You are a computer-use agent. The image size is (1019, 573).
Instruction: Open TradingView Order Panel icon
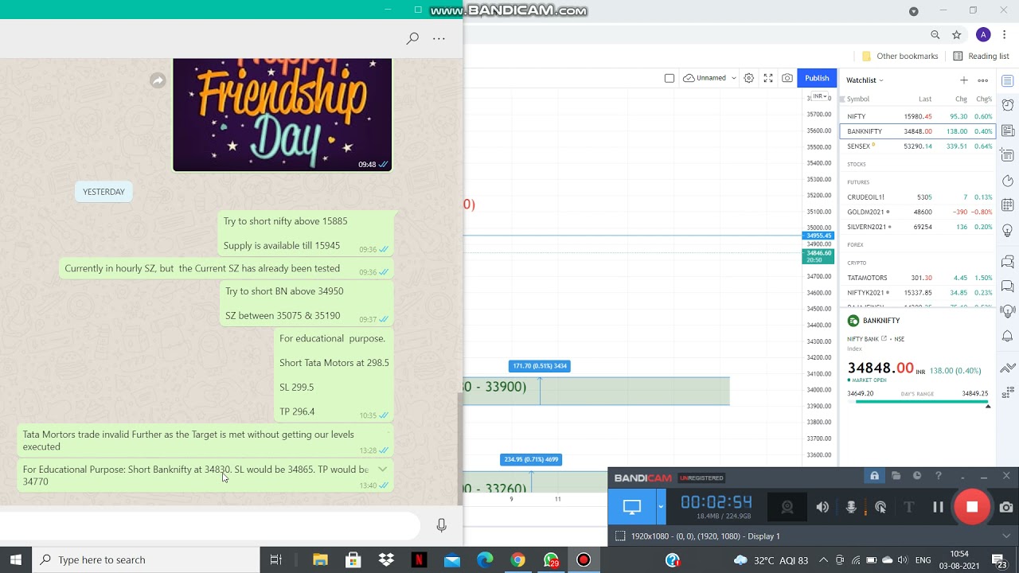click(x=1008, y=368)
